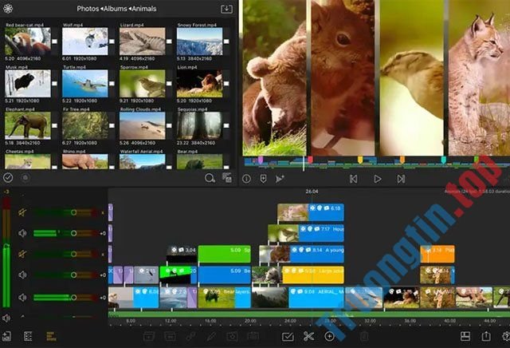Open the track list view icon
The width and height of the screenshot is (510, 348).
click(28, 336)
